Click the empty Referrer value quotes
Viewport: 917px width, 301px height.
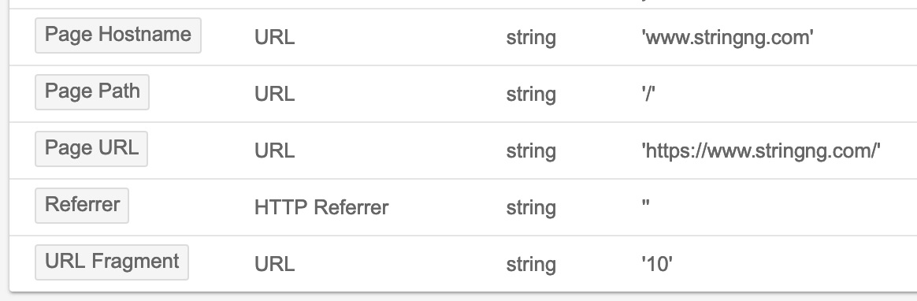tap(646, 204)
